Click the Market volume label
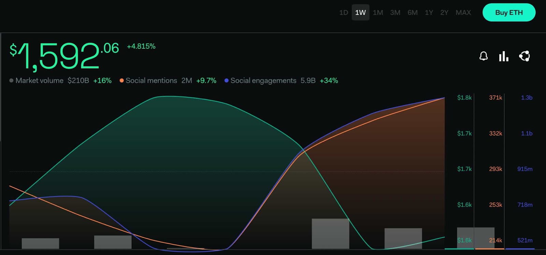Image resolution: width=546 pixels, height=255 pixels. coord(40,80)
